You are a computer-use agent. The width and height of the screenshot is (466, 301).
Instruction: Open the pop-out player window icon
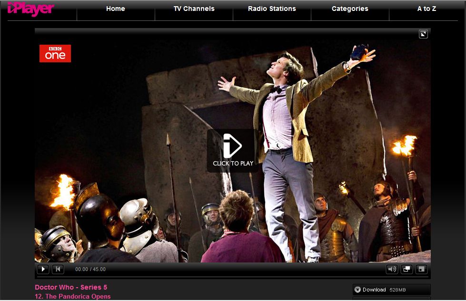pyautogui.click(x=407, y=269)
